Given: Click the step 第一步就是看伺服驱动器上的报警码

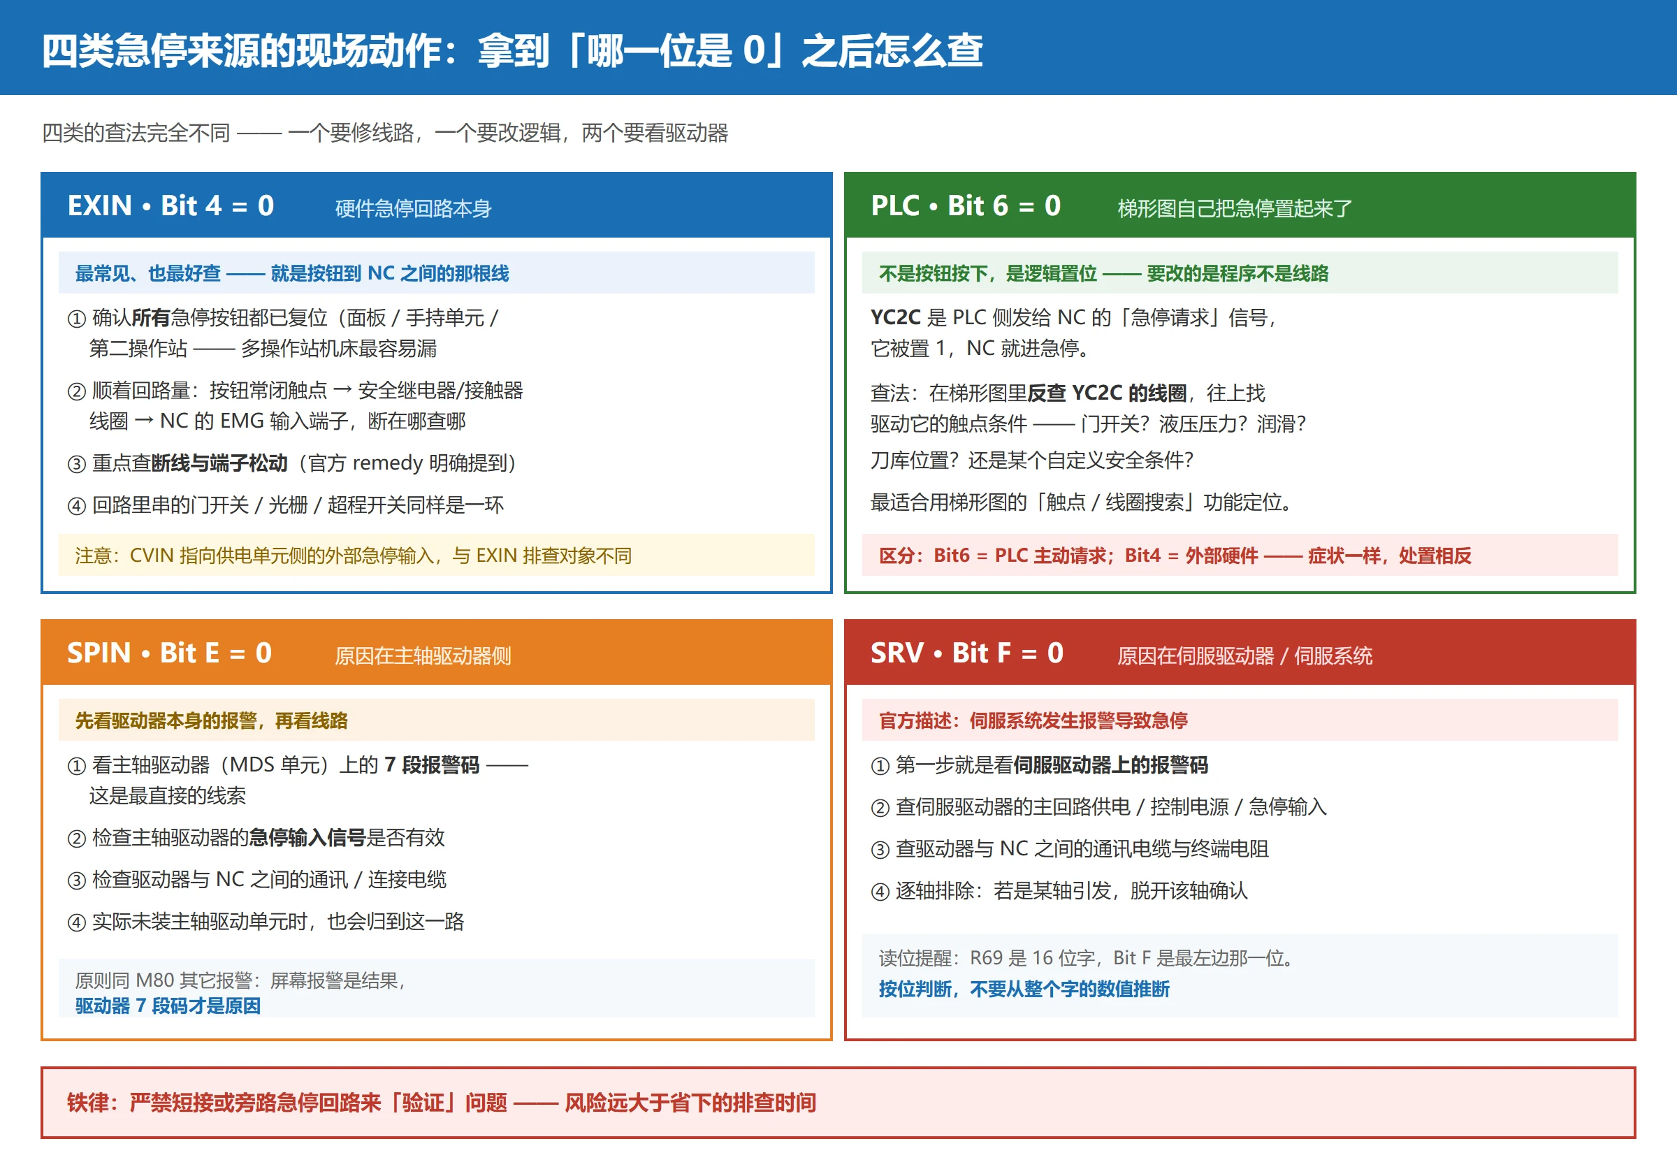Looking at the screenshot, I should [x=1039, y=764].
